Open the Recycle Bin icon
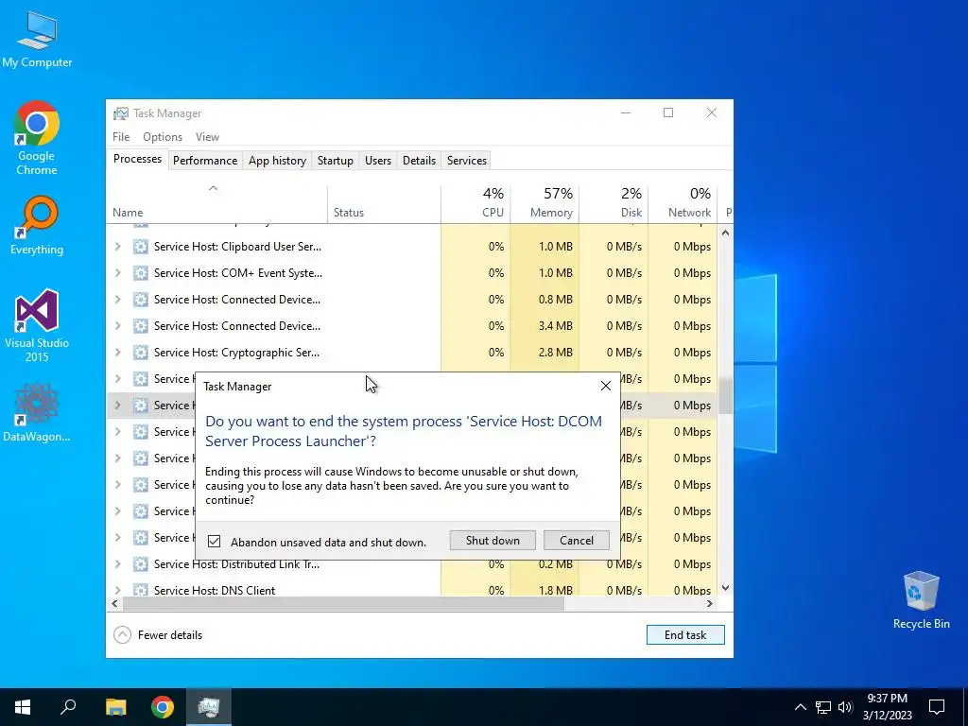 (921, 600)
